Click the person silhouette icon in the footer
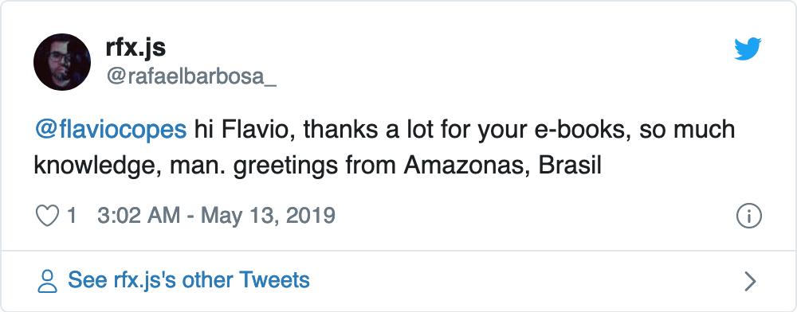797x312 pixels. coord(48,281)
